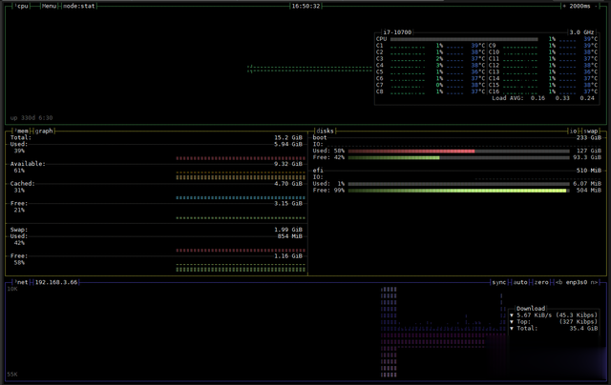Viewport: 611px width, 385px height.
Task: Click download total 35.4 GiB
Action: [x=583, y=329]
